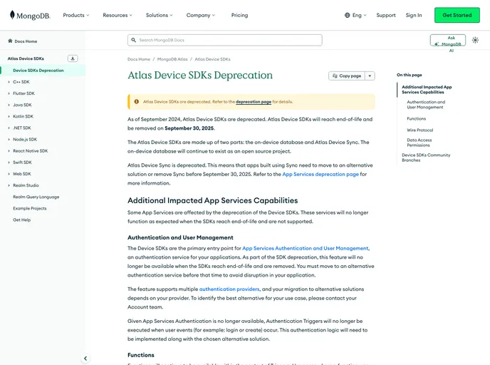Jump to Wire Protocol in On this page

tap(419, 130)
